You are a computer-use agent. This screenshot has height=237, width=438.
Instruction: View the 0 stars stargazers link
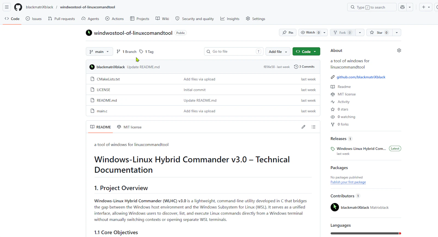pyautogui.click(x=343, y=109)
